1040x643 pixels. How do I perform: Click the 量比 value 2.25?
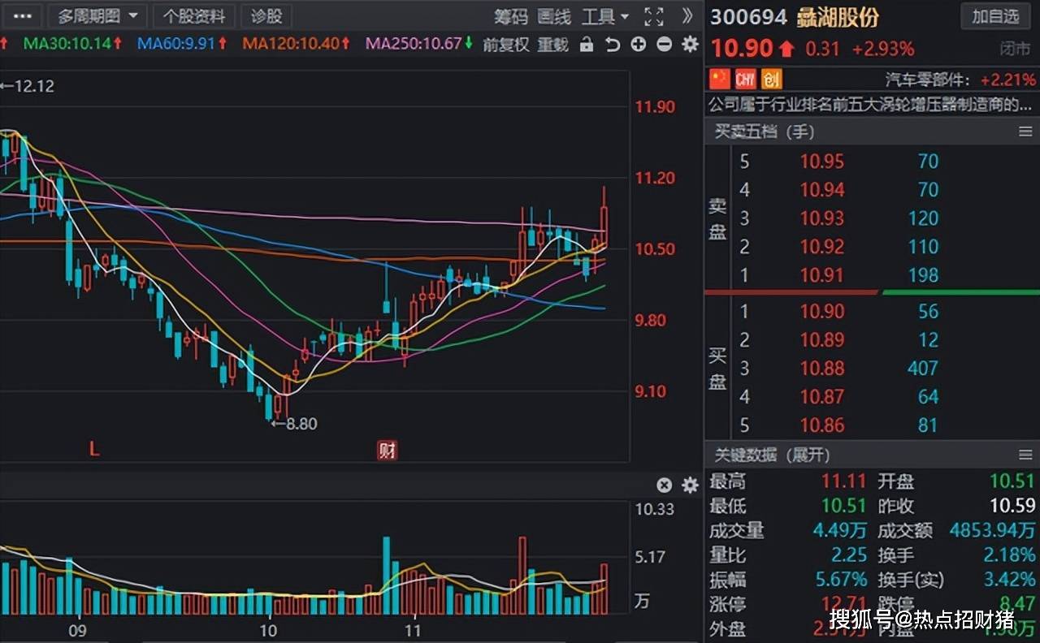click(849, 555)
